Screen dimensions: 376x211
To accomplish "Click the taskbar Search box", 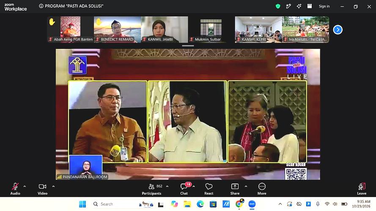I will tap(123, 204).
